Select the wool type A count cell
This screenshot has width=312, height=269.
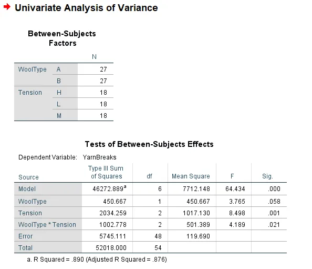[96, 69]
